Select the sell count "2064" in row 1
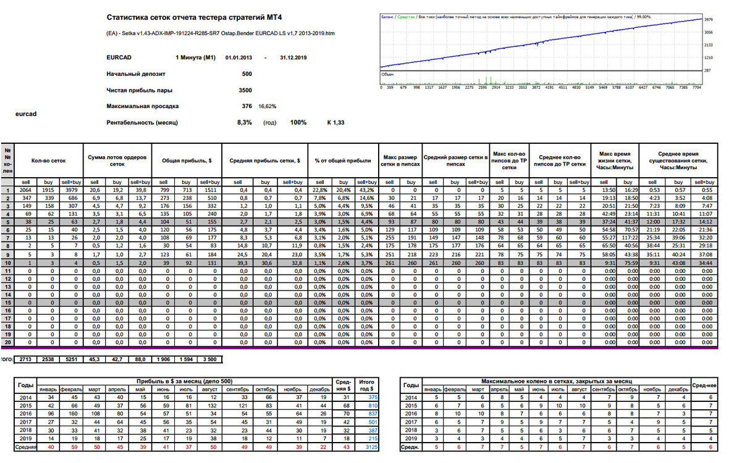The width and height of the screenshot is (729, 463). click(25, 190)
